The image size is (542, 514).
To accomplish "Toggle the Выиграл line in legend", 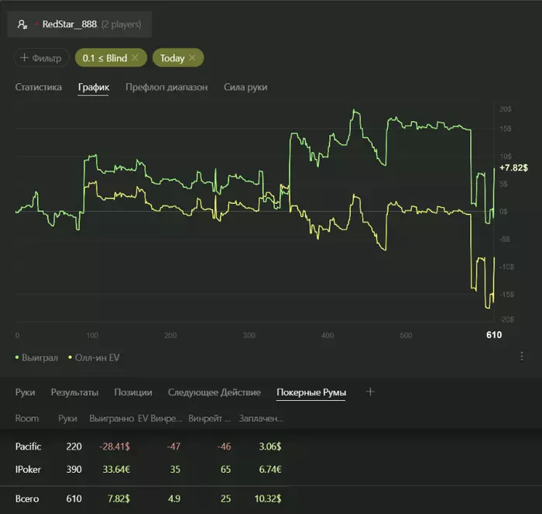I will point(36,357).
